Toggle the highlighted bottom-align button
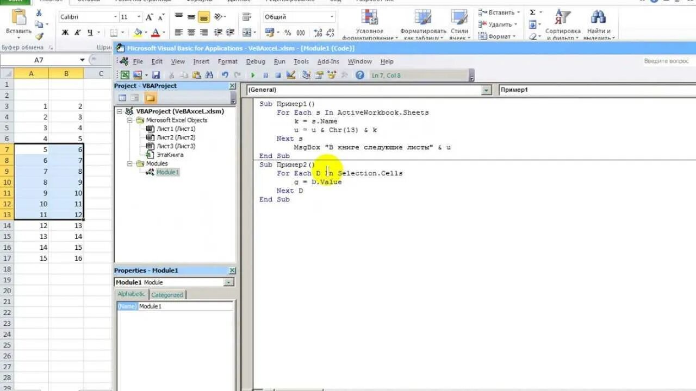 click(204, 17)
